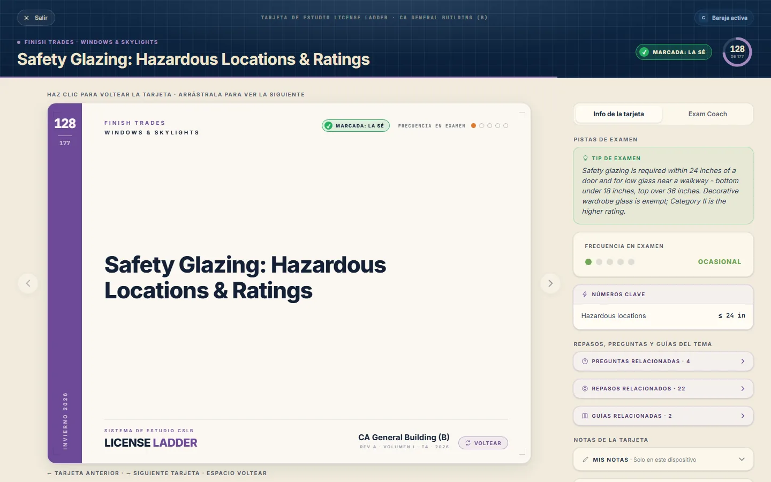This screenshot has height=482, width=771.
Task: Click the 128 de 177 progress ring
Action: 737,52
